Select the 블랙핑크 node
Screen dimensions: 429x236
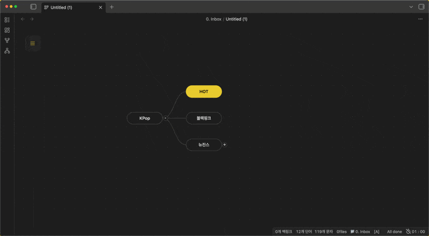tap(204, 119)
